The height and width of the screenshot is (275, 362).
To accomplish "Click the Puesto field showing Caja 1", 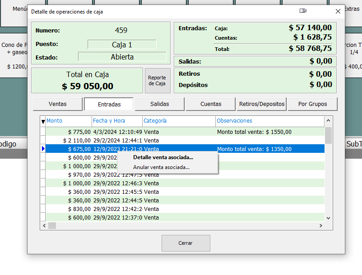I will [x=122, y=45].
